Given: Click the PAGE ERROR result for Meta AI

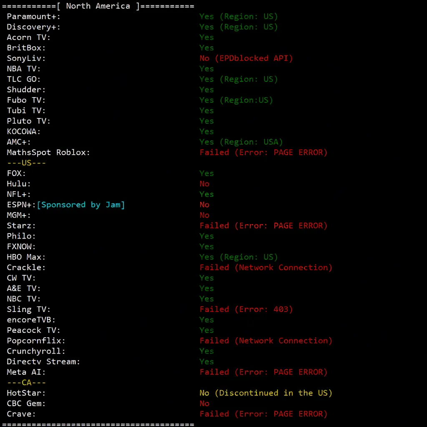Looking at the screenshot, I should (264, 372).
